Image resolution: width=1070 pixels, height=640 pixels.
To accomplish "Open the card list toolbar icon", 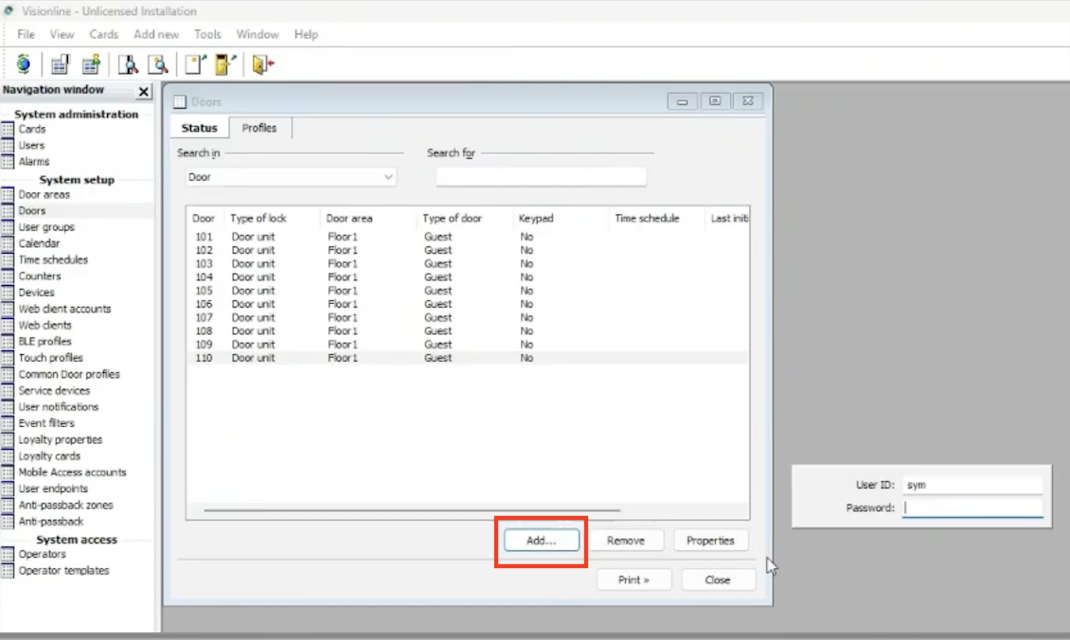I will tap(60, 64).
